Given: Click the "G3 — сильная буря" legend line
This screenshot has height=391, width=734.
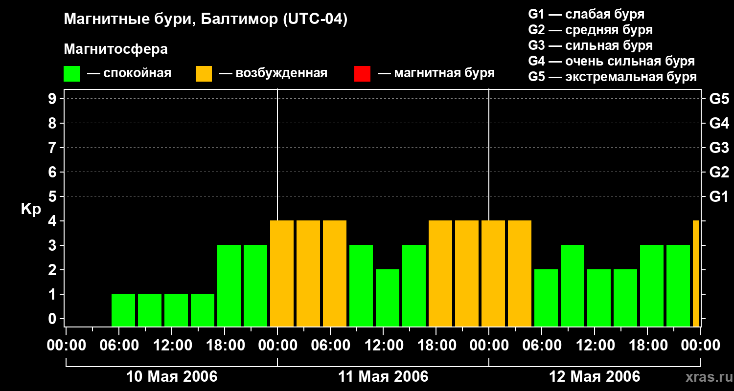Looking at the screenshot, I should click(x=591, y=45).
